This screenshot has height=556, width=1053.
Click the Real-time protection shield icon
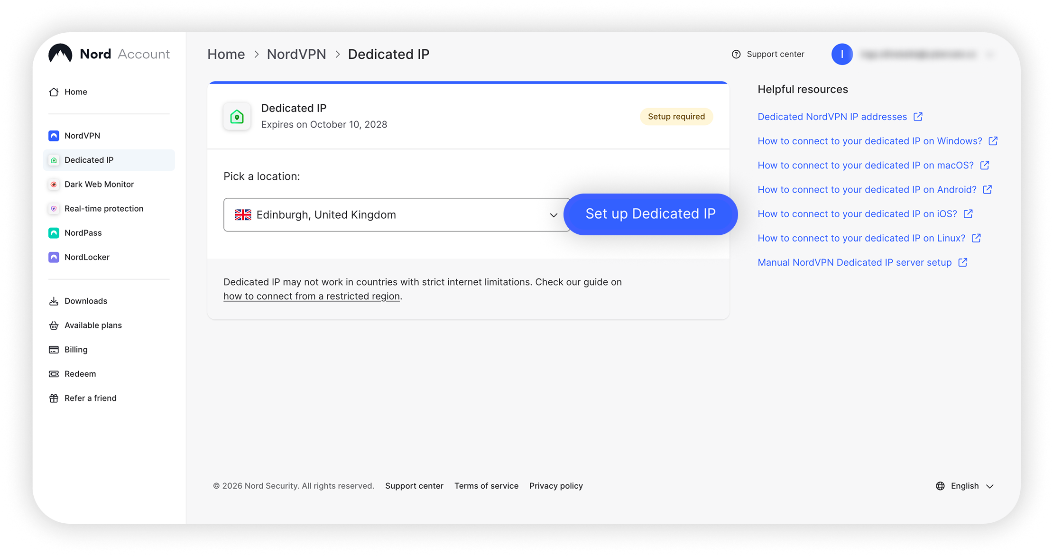(x=54, y=209)
